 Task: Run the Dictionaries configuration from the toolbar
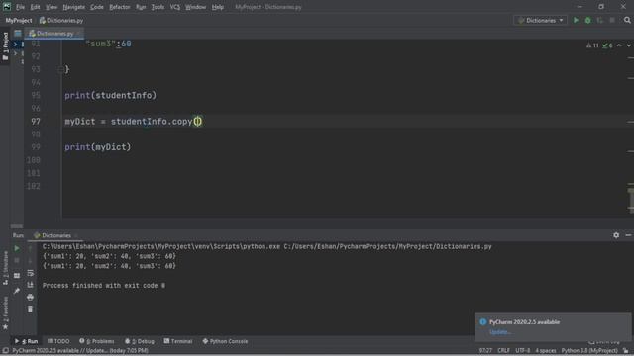coord(576,20)
